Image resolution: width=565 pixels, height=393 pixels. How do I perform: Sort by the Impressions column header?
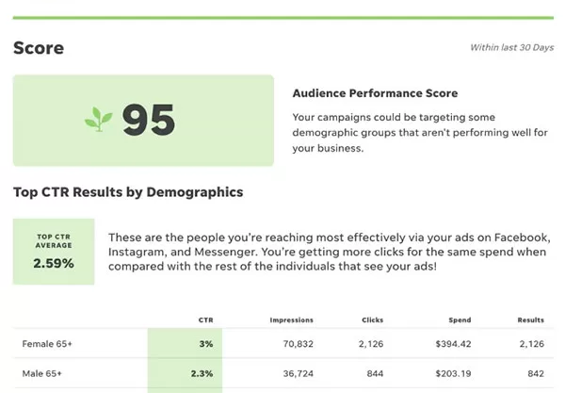(x=292, y=320)
